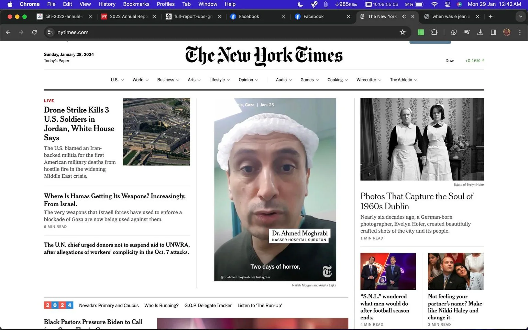This screenshot has width=528, height=330.
Task: Open the Nikki Haley article thumbnail
Action: click(456, 271)
